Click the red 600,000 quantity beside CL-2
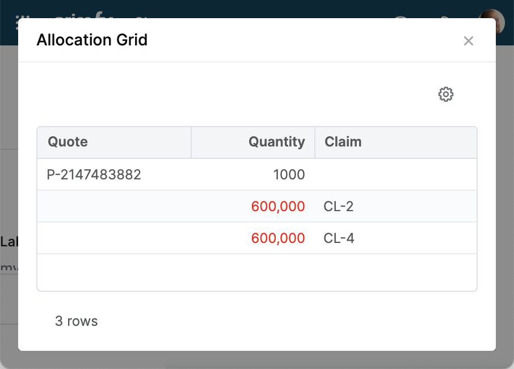The image size is (514, 369). pyautogui.click(x=278, y=206)
